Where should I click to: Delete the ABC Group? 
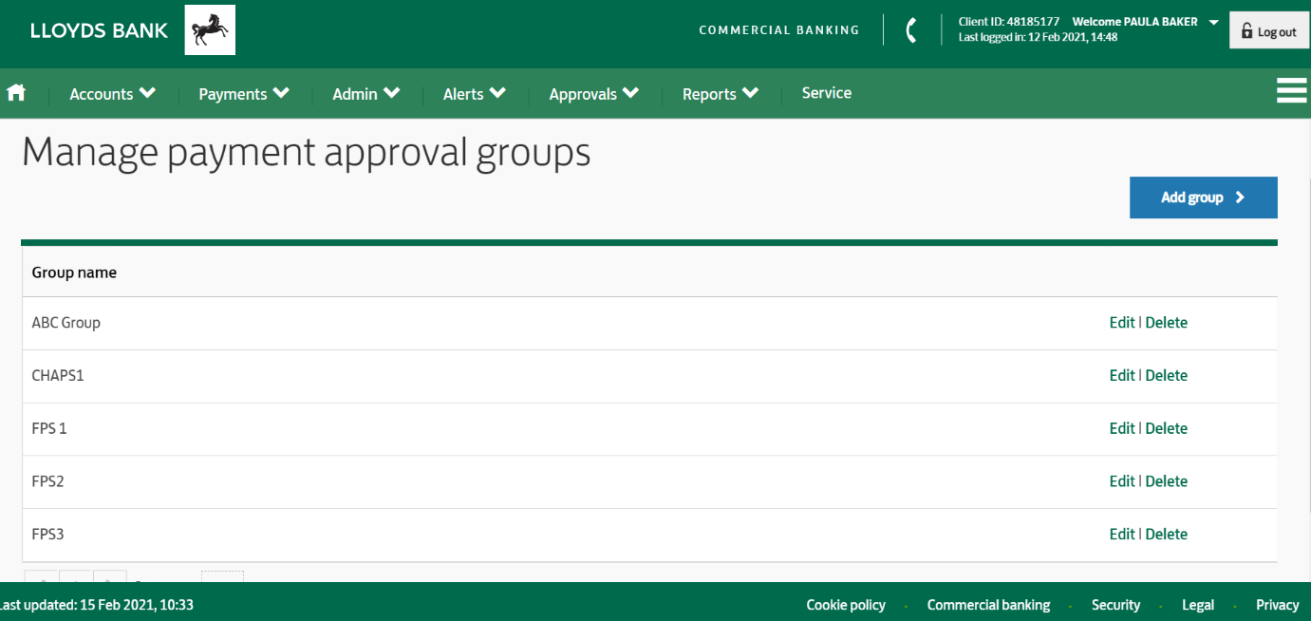[x=1167, y=323]
